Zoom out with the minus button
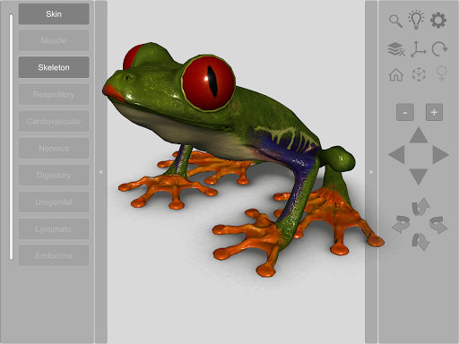 (x=405, y=112)
